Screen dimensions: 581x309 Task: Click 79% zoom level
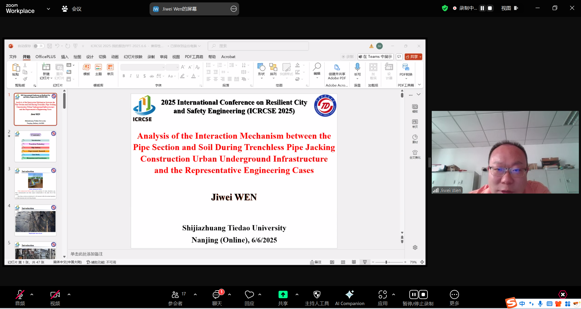point(413,262)
